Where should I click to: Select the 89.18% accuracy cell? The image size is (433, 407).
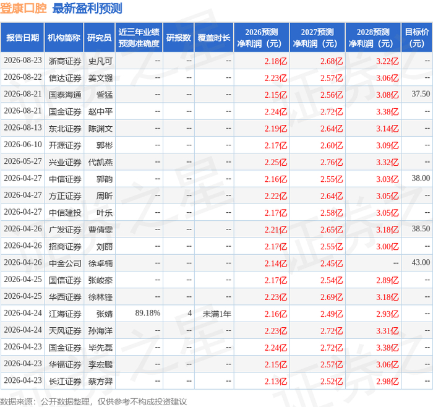[x=147, y=313]
